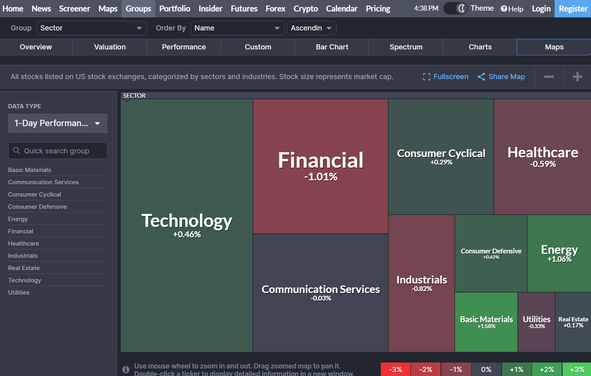Select Consumer Defensive in the sidebar list
Image resolution: width=591 pixels, height=376 pixels.
coord(38,207)
